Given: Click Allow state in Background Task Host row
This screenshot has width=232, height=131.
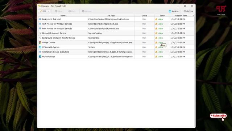Looking at the screenshot, I should tap(161, 19).
